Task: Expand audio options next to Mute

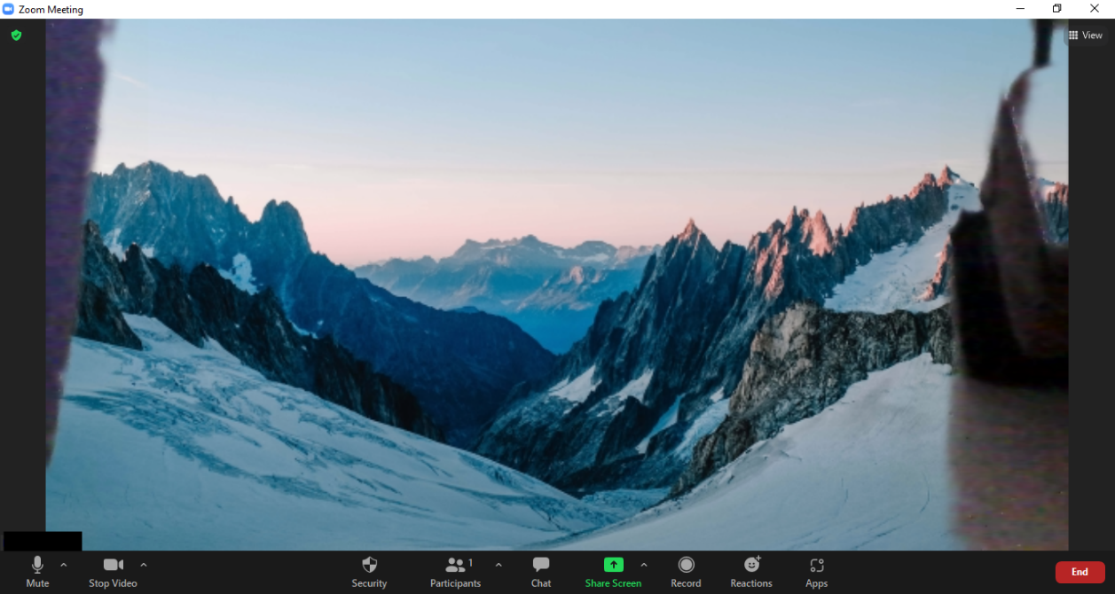Action: 63,565
